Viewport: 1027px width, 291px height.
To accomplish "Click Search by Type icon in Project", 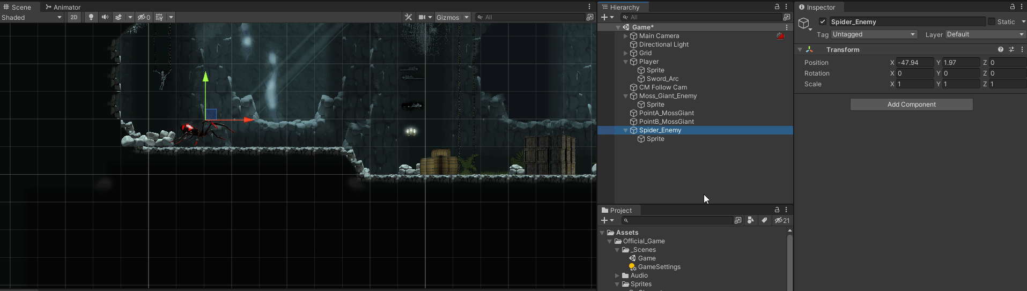I will click(750, 220).
